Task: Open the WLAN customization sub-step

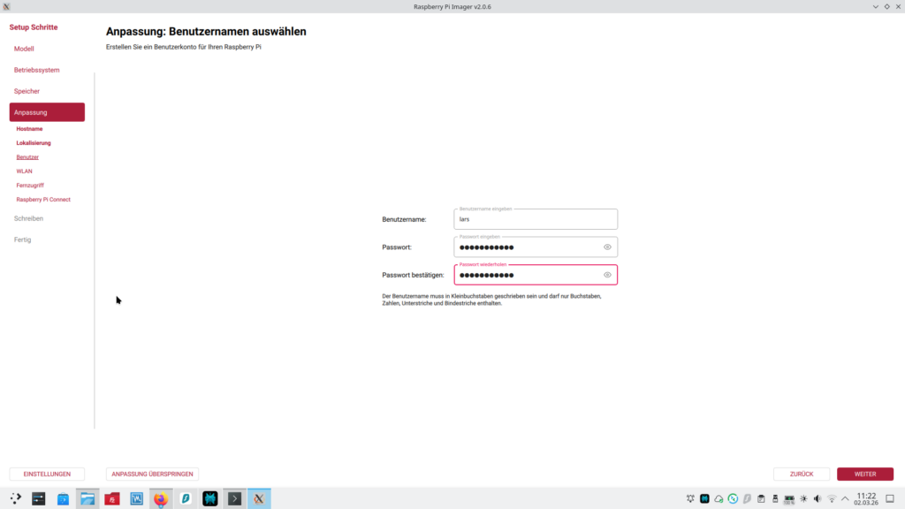Action: tap(24, 171)
